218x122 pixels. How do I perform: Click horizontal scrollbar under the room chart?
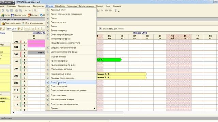(x=72, y=113)
